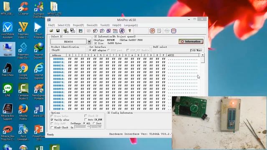Screen dimensions: 267x150
Task: Toggle the Erase before checkbox
Action: [x=52, y=116]
